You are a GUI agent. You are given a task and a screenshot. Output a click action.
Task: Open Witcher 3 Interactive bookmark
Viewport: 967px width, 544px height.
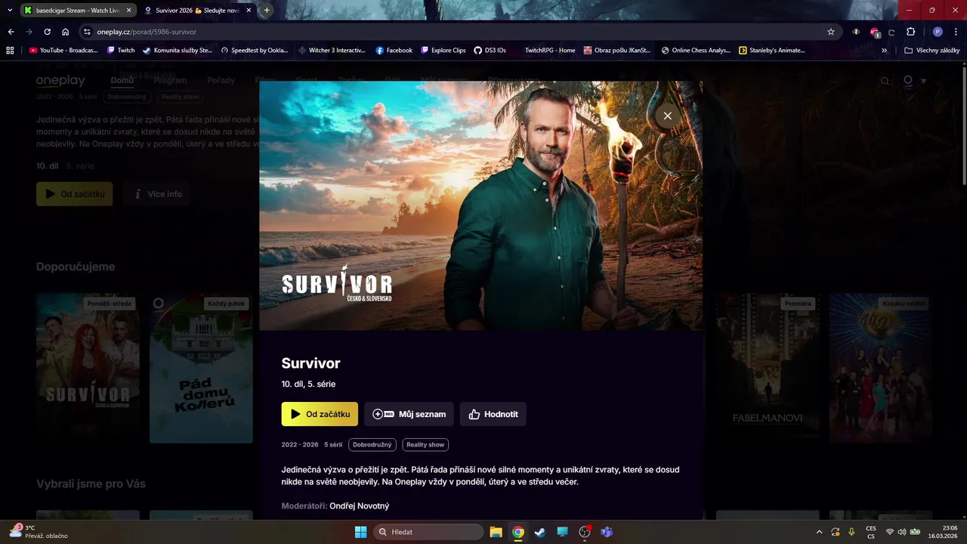[x=332, y=51]
